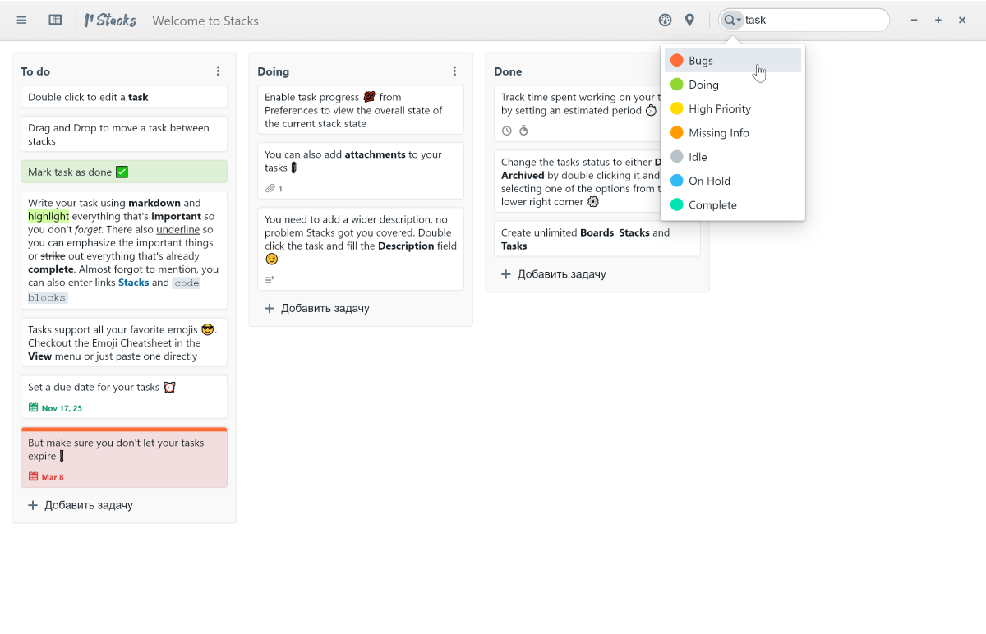Filter by High Priority tag
Image resolution: width=986 pixels, height=634 pixels.
[x=733, y=108]
